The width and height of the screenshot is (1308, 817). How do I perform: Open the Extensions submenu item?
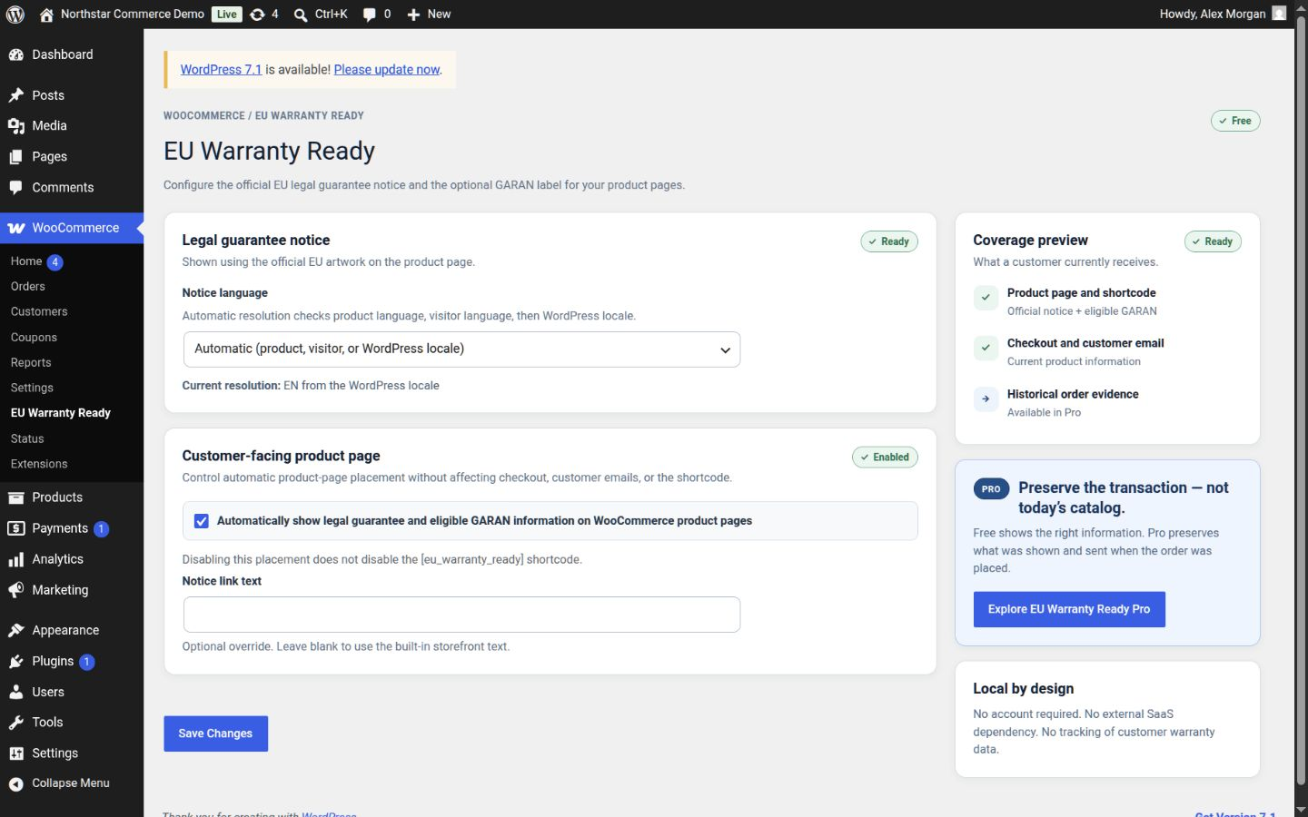click(39, 465)
